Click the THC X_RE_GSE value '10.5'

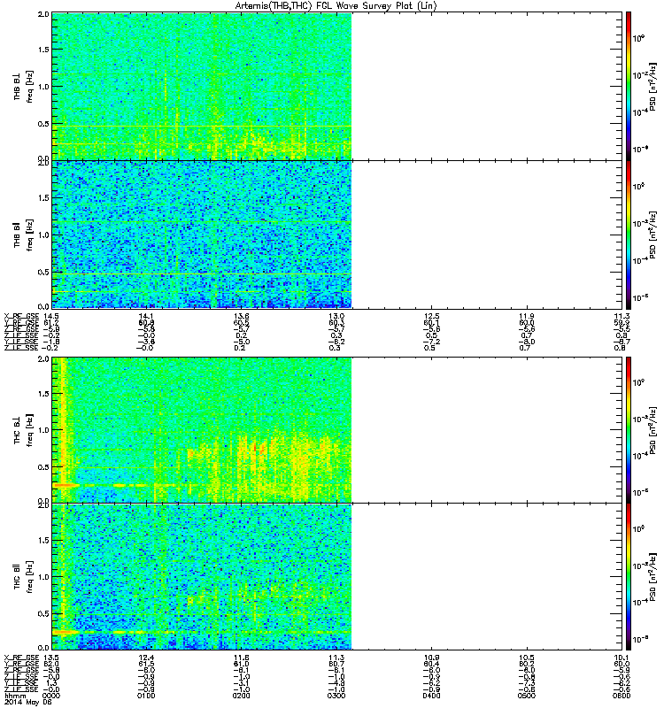(527, 658)
